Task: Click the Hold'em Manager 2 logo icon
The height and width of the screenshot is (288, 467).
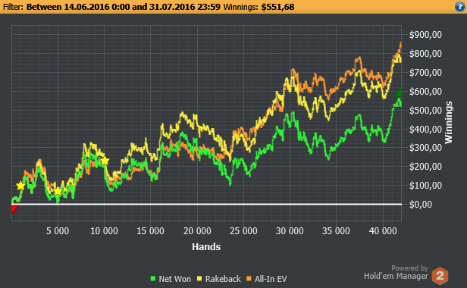Action: point(440,276)
